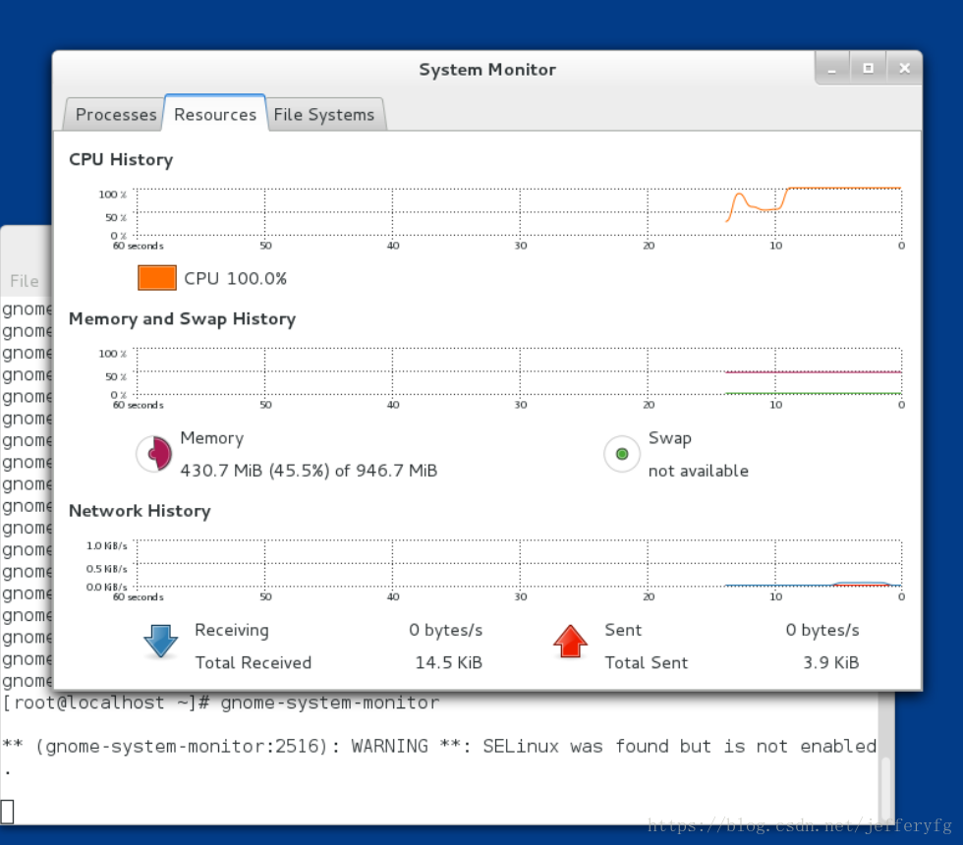Click the Memory and Swap History heading

183,318
